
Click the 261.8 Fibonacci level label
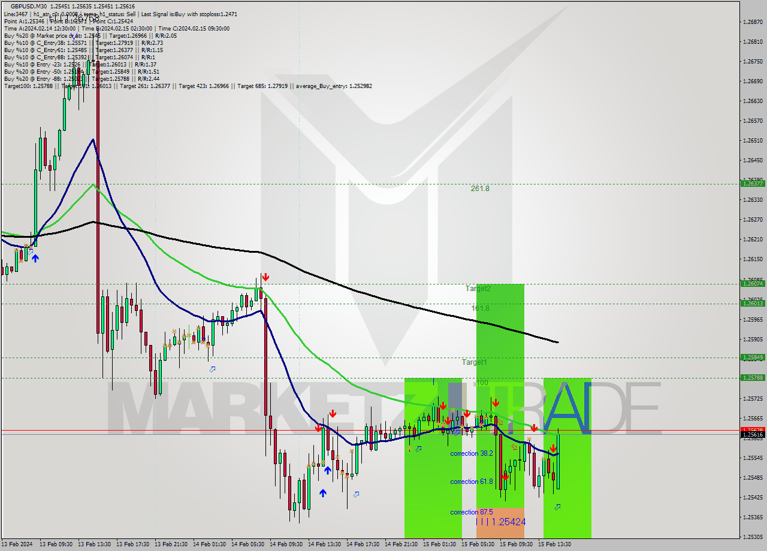(x=480, y=188)
